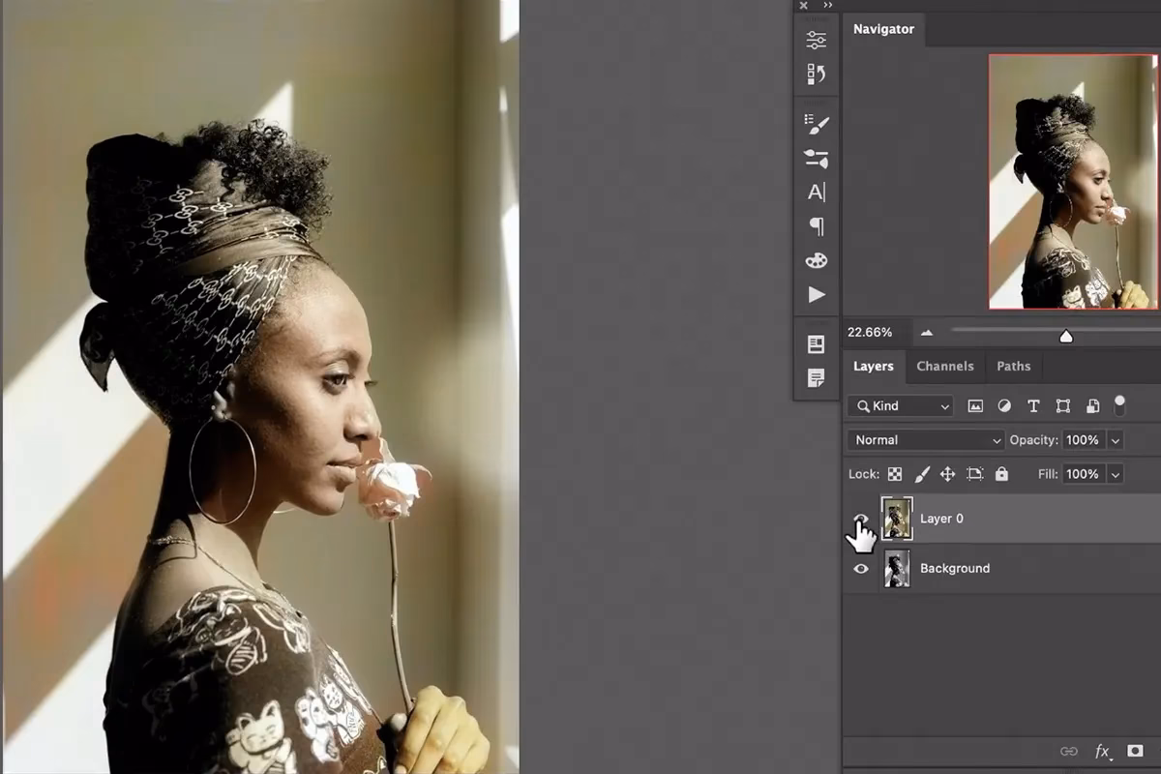Switch to the Channels tab
Screen dimensions: 1161x774
point(945,366)
